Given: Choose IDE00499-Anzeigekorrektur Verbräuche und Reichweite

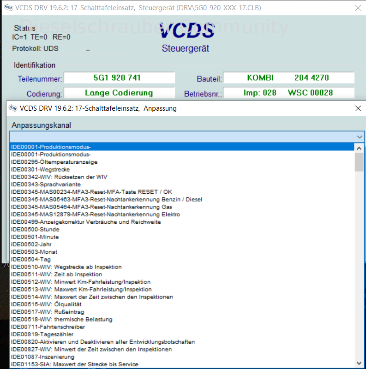Looking at the screenshot, I should coord(182,222).
